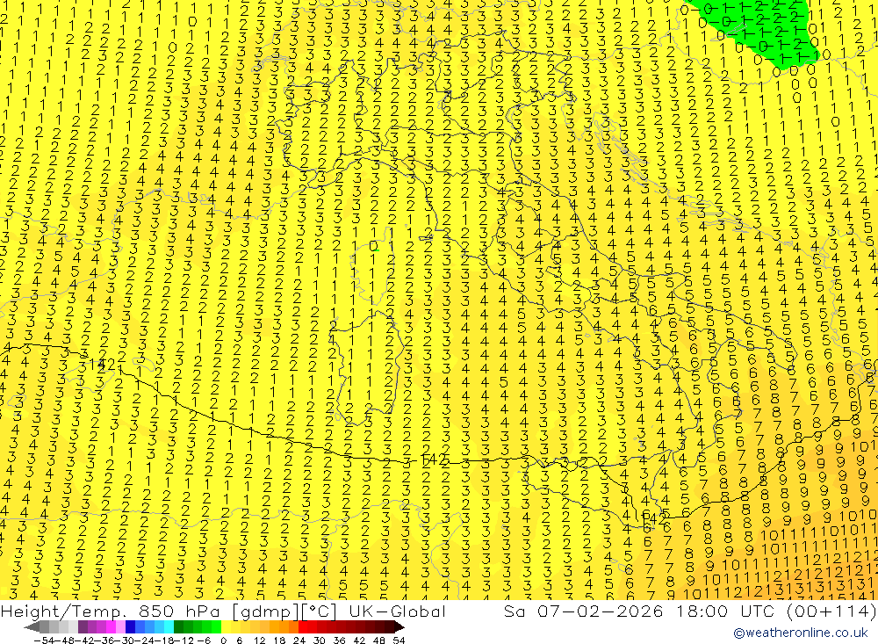Click the '142' contour label near map center
Screen dimensions: 878x644
pyautogui.click(x=435, y=460)
